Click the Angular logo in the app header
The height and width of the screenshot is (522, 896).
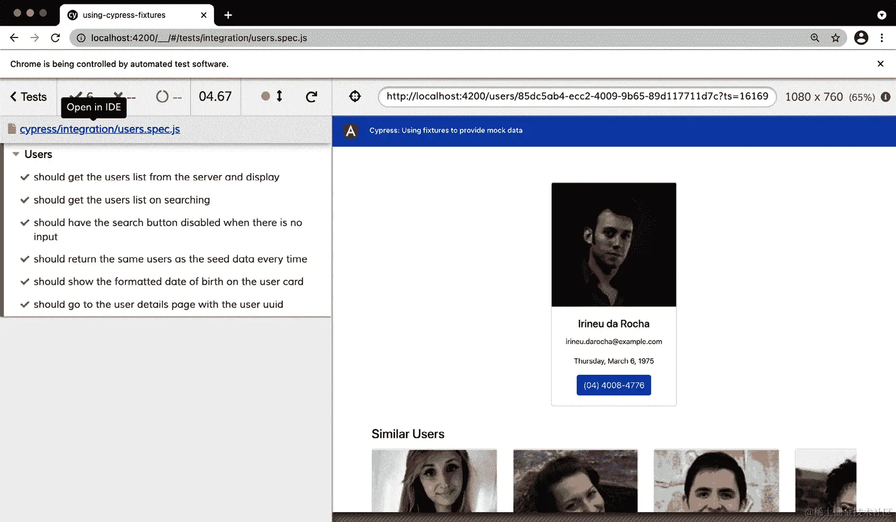pyautogui.click(x=351, y=131)
